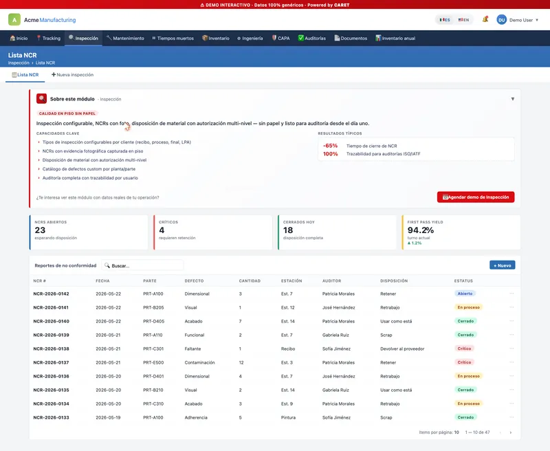Screen dimensions: 550x451
Task: Click Cerrado badge of NCR-2026-0135
Action: [465, 390]
